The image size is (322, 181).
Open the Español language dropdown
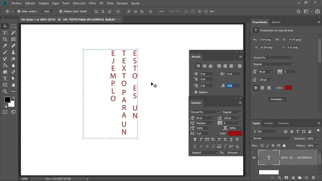(204, 152)
